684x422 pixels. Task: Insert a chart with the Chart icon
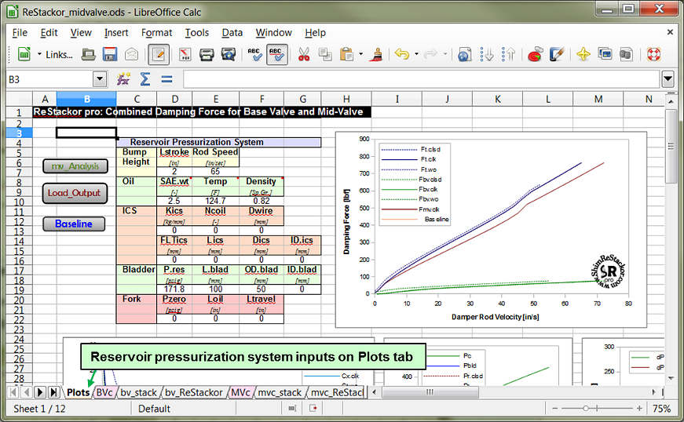point(535,54)
